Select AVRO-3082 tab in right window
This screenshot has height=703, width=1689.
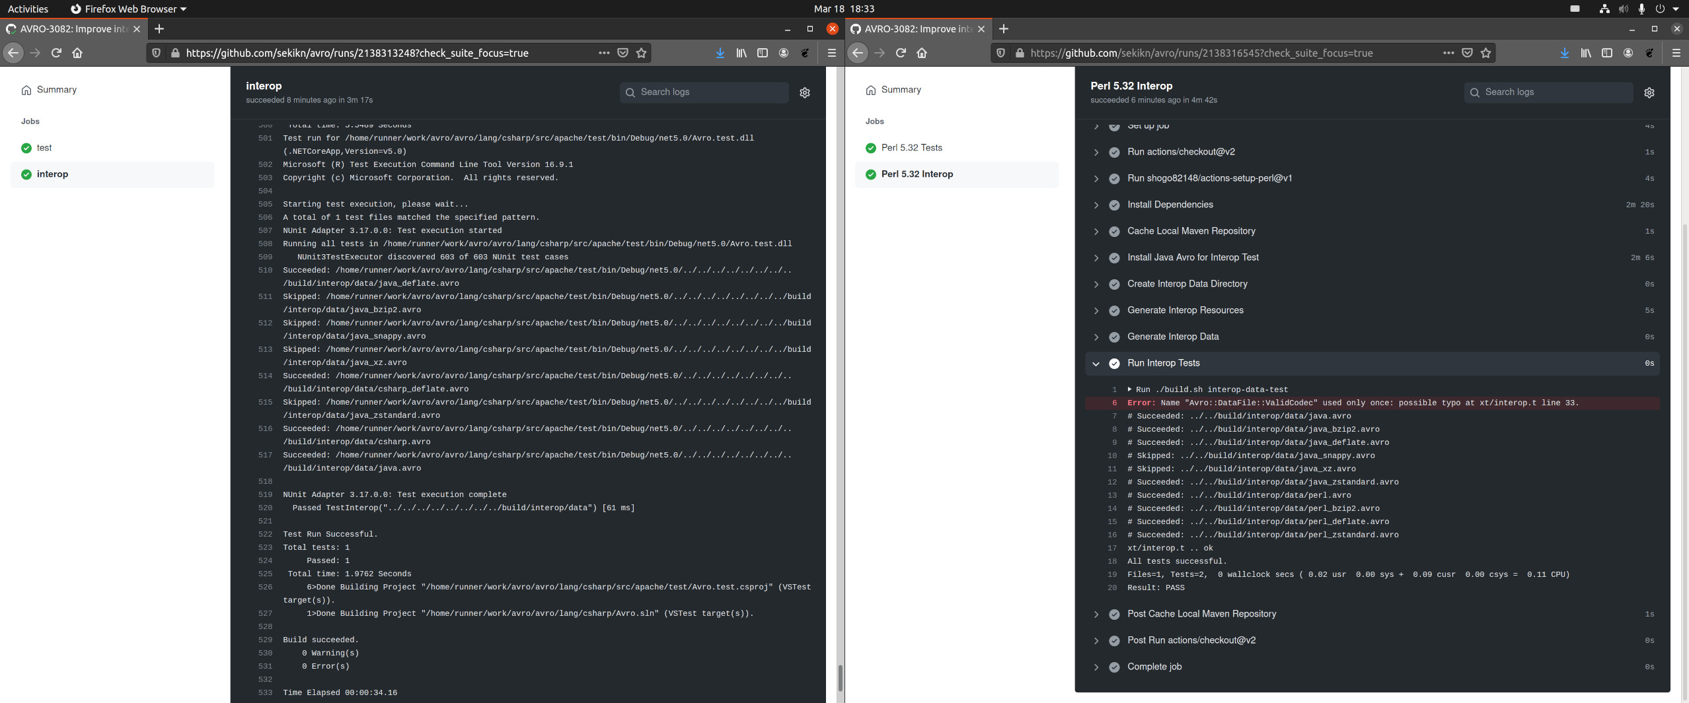pos(918,29)
